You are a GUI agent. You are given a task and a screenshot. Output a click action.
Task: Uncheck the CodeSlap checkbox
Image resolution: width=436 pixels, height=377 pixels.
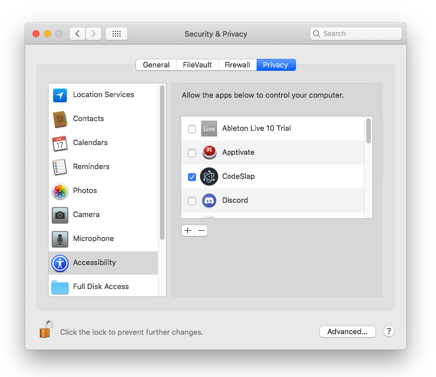(192, 177)
